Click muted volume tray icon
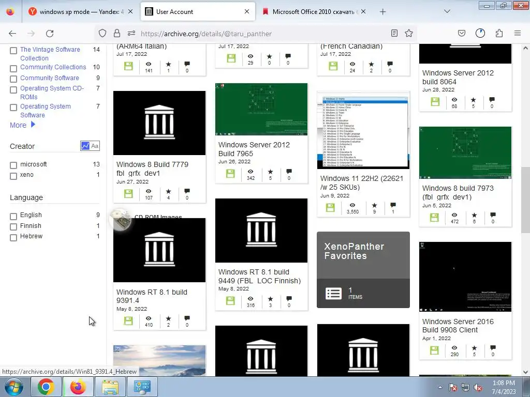530x397 pixels. coord(478,387)
